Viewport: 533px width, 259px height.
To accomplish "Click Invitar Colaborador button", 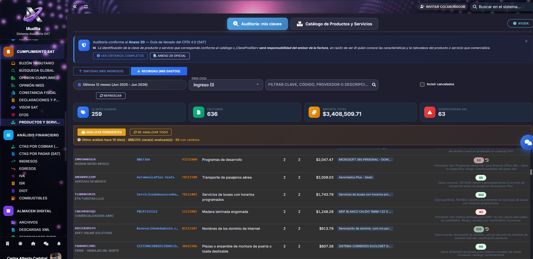I will click(x=443, y=7).
